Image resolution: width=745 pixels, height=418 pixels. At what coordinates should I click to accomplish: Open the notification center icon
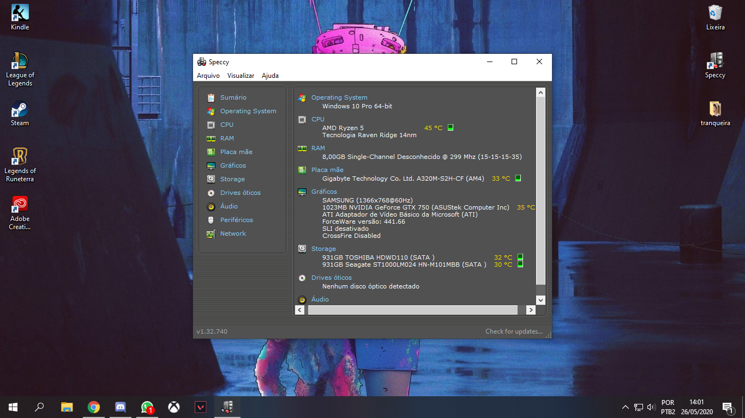[x=727, y=407]
